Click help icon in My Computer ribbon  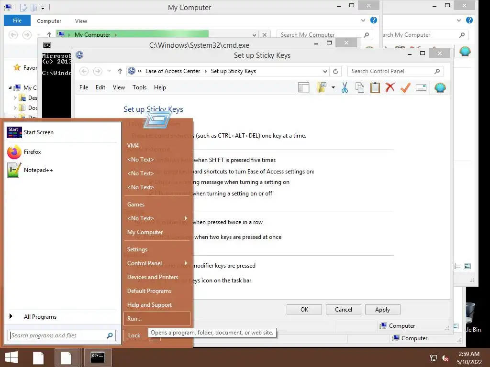tap(373, 20)
